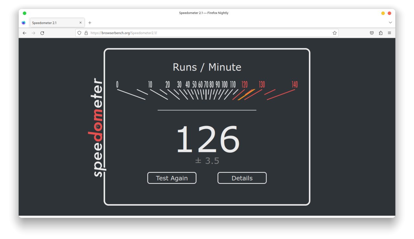Open the Extensions toolbar icon
This screenshot has height=239, width=414.
click(381, 33)
